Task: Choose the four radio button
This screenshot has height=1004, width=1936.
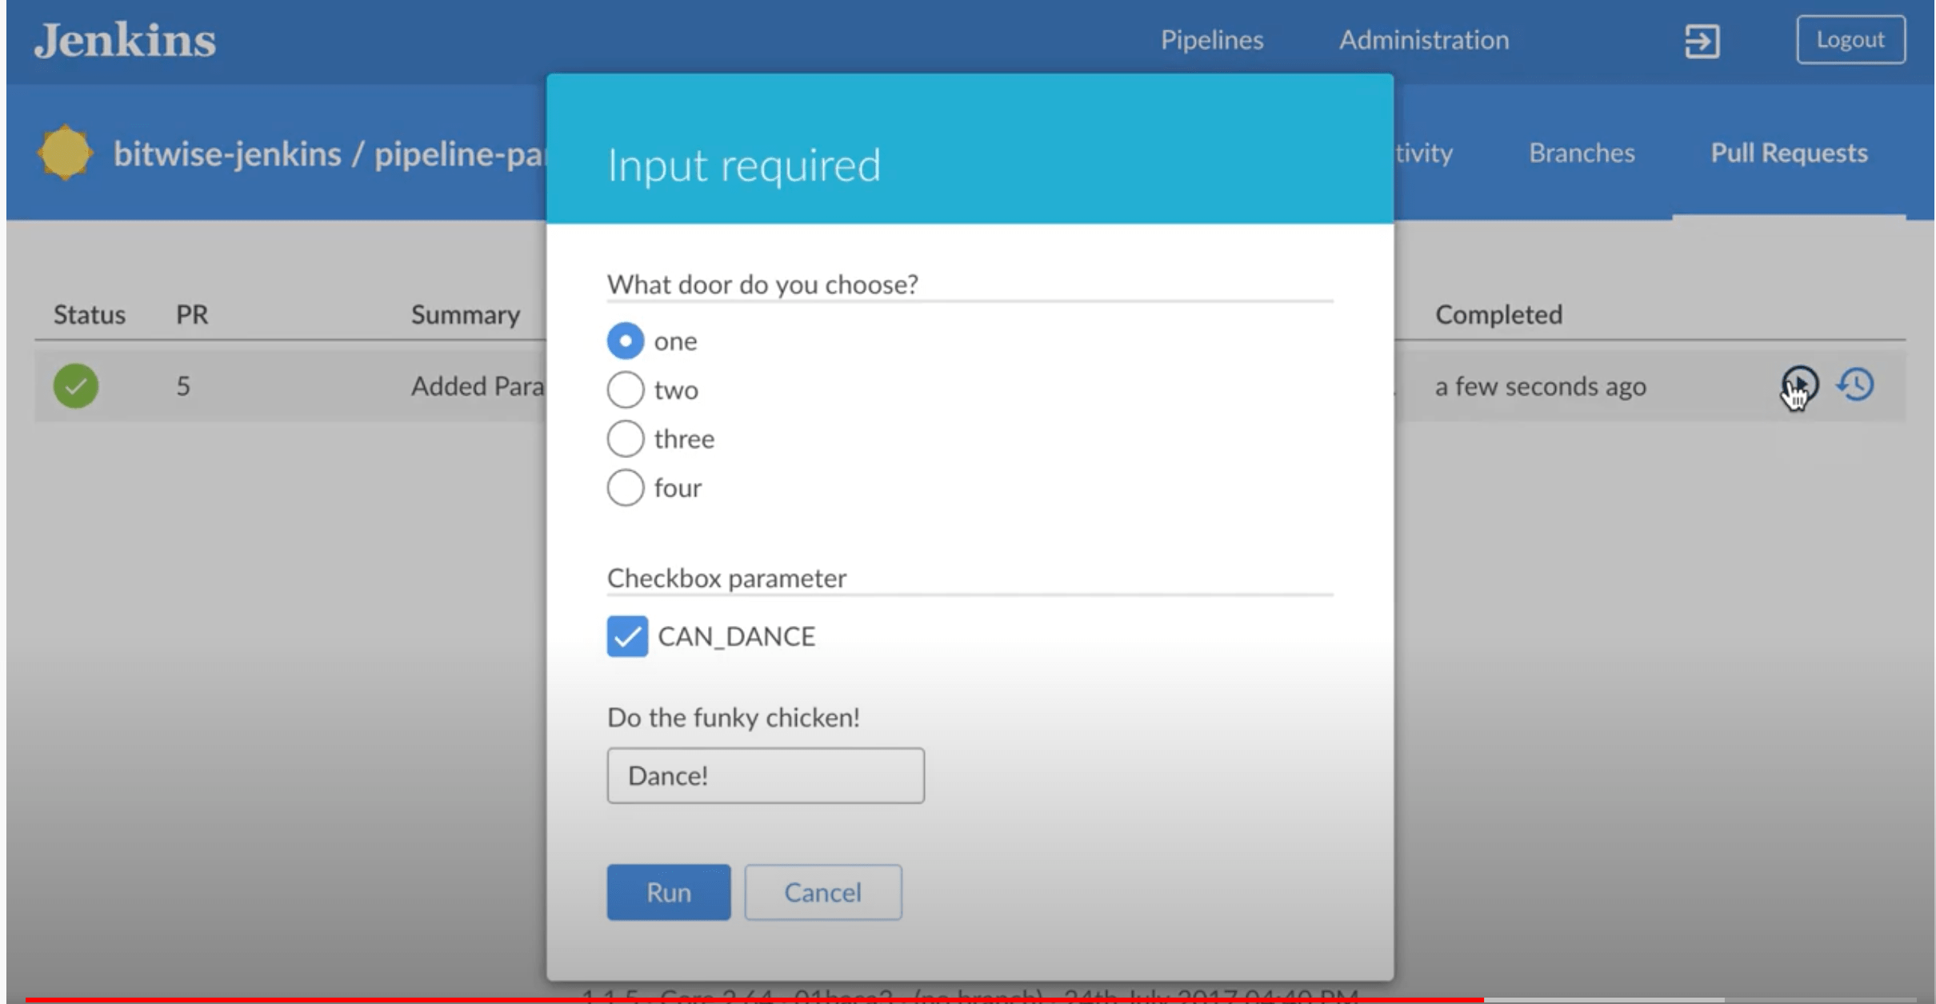Action: tap(626, 488)
